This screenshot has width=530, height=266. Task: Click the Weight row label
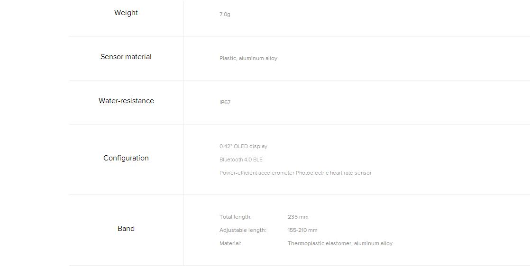[126, 13]
